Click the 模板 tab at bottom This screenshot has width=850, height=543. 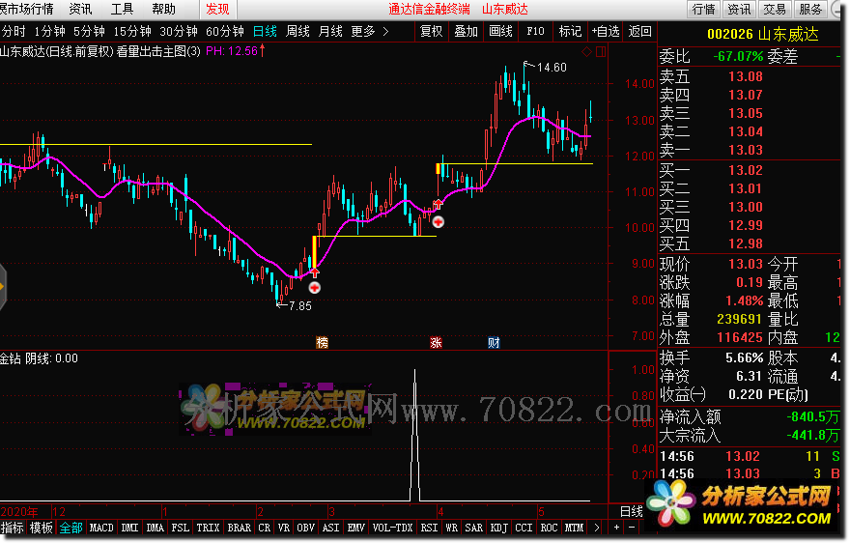42,528
